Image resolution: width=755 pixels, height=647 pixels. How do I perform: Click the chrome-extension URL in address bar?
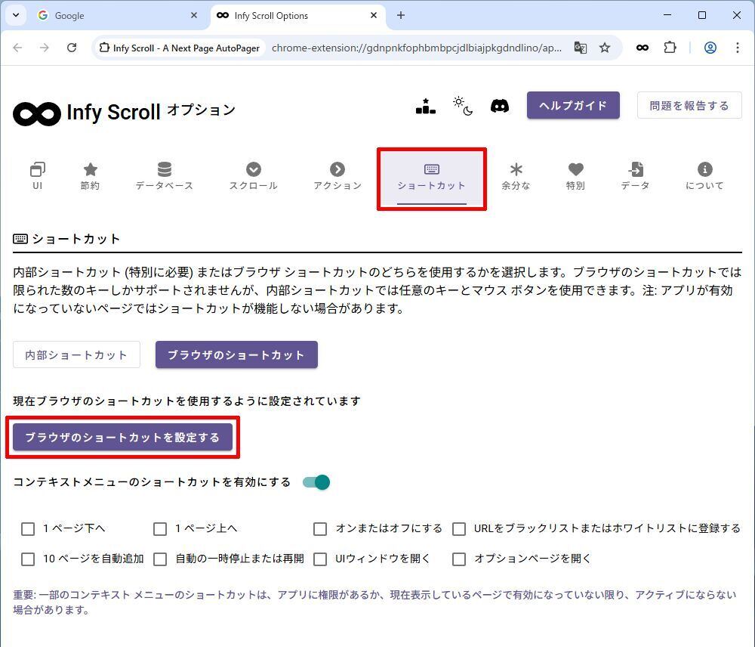point(417,48)
